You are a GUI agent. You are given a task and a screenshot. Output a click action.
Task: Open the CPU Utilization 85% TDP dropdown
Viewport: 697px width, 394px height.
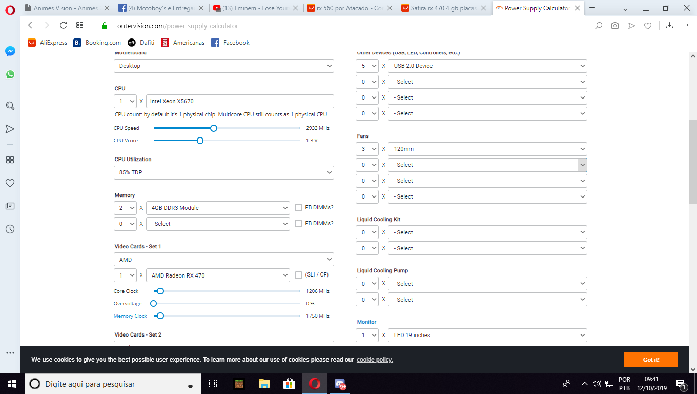click(x=224, y=172)
